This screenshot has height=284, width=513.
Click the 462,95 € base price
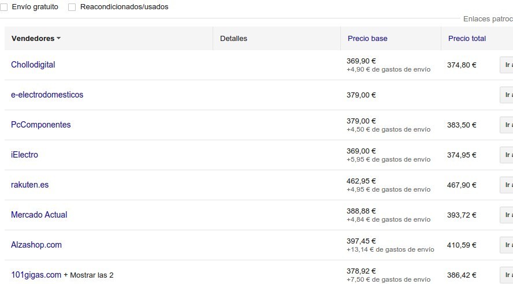(361, 181)
